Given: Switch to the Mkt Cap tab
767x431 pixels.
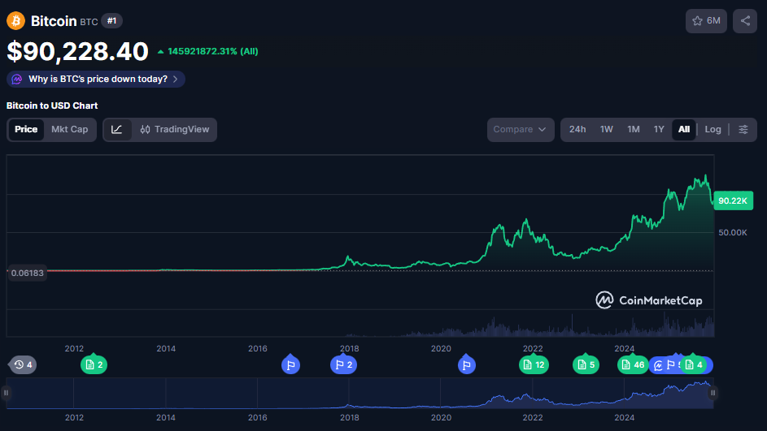Looking at the screenshot, I should [69, 129].
